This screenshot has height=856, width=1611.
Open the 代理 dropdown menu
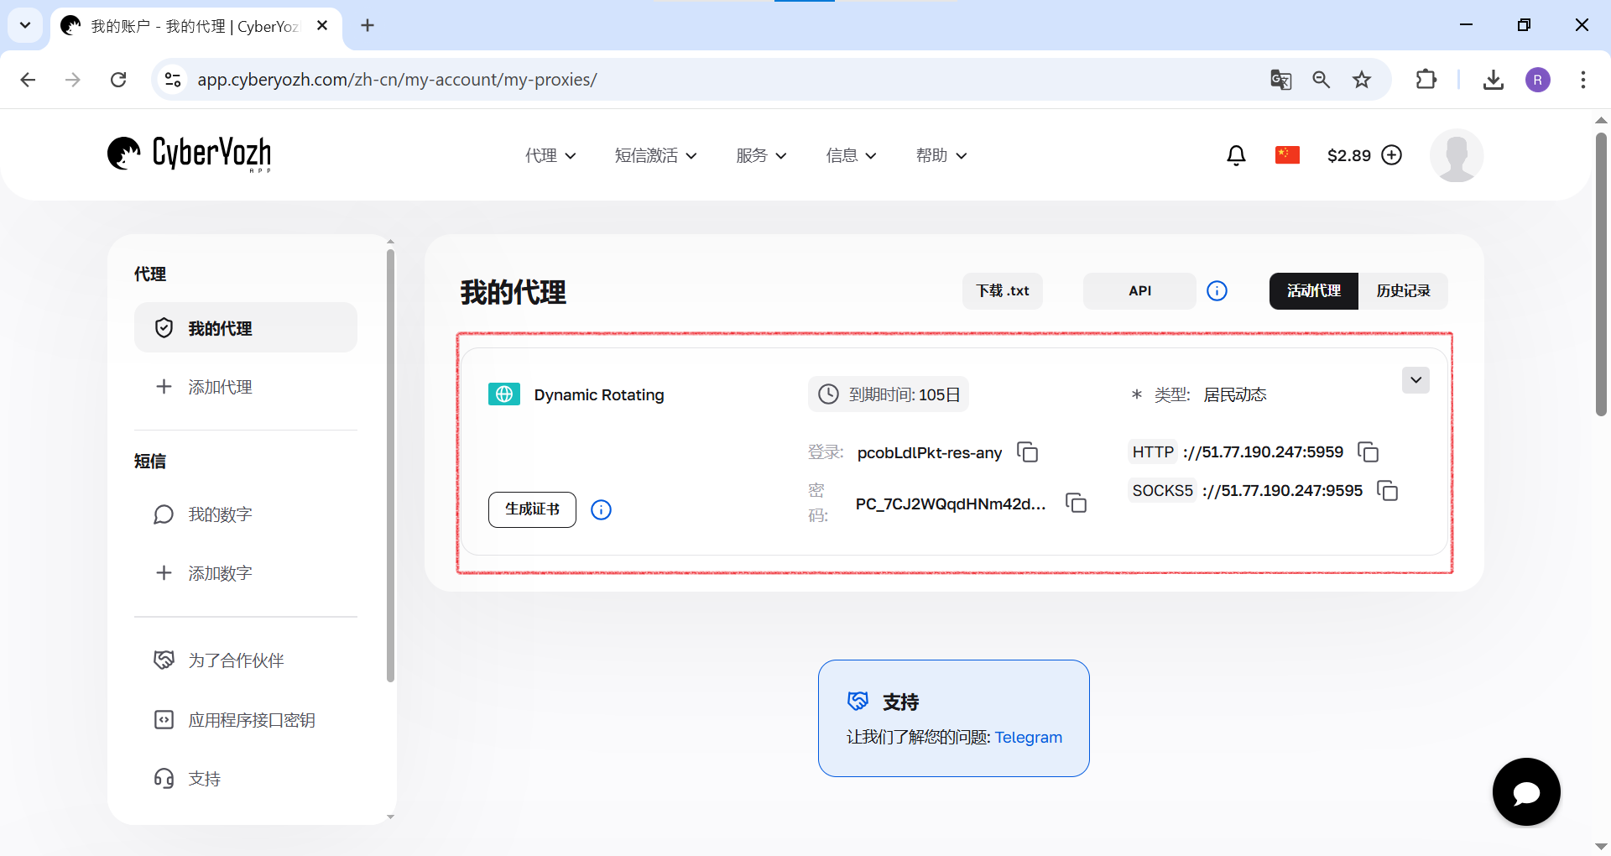[x=550, y=155]
